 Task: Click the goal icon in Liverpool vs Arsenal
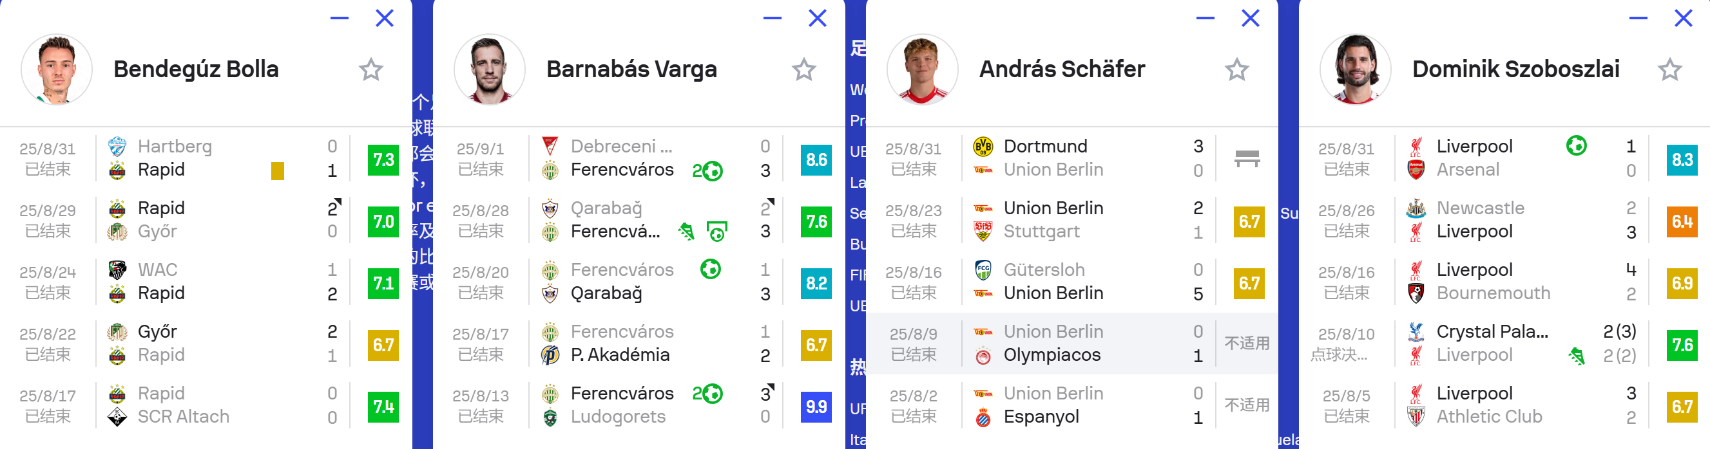point(1576,146)
